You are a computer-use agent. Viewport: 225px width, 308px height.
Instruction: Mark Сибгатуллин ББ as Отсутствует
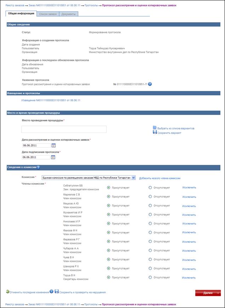pyautogui.click(x=150, y=187)
